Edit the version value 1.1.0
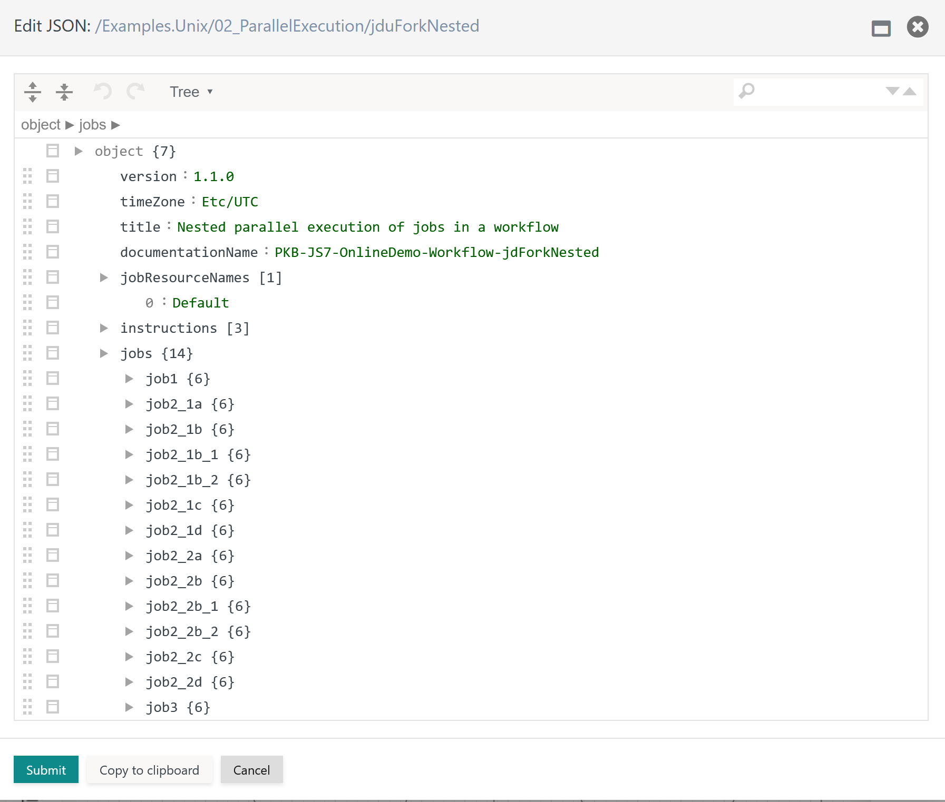Image resolution: width=945 pixels, height=802 pixels. 213,176
